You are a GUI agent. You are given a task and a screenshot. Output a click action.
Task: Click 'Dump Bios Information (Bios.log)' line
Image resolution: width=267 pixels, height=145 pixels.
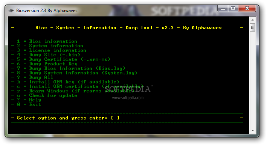68,68
